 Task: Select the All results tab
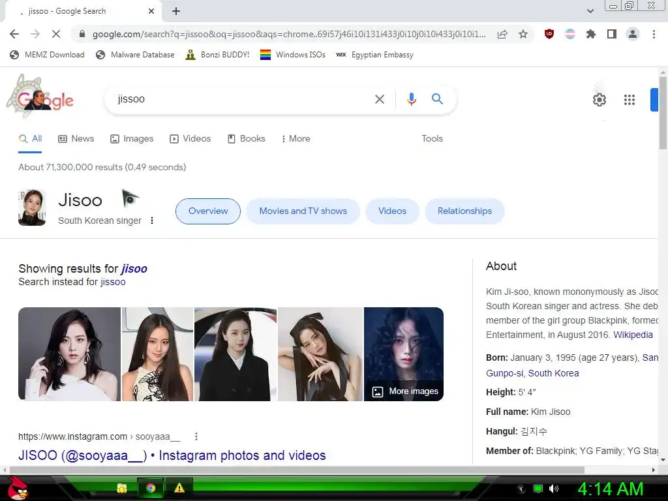30,138
